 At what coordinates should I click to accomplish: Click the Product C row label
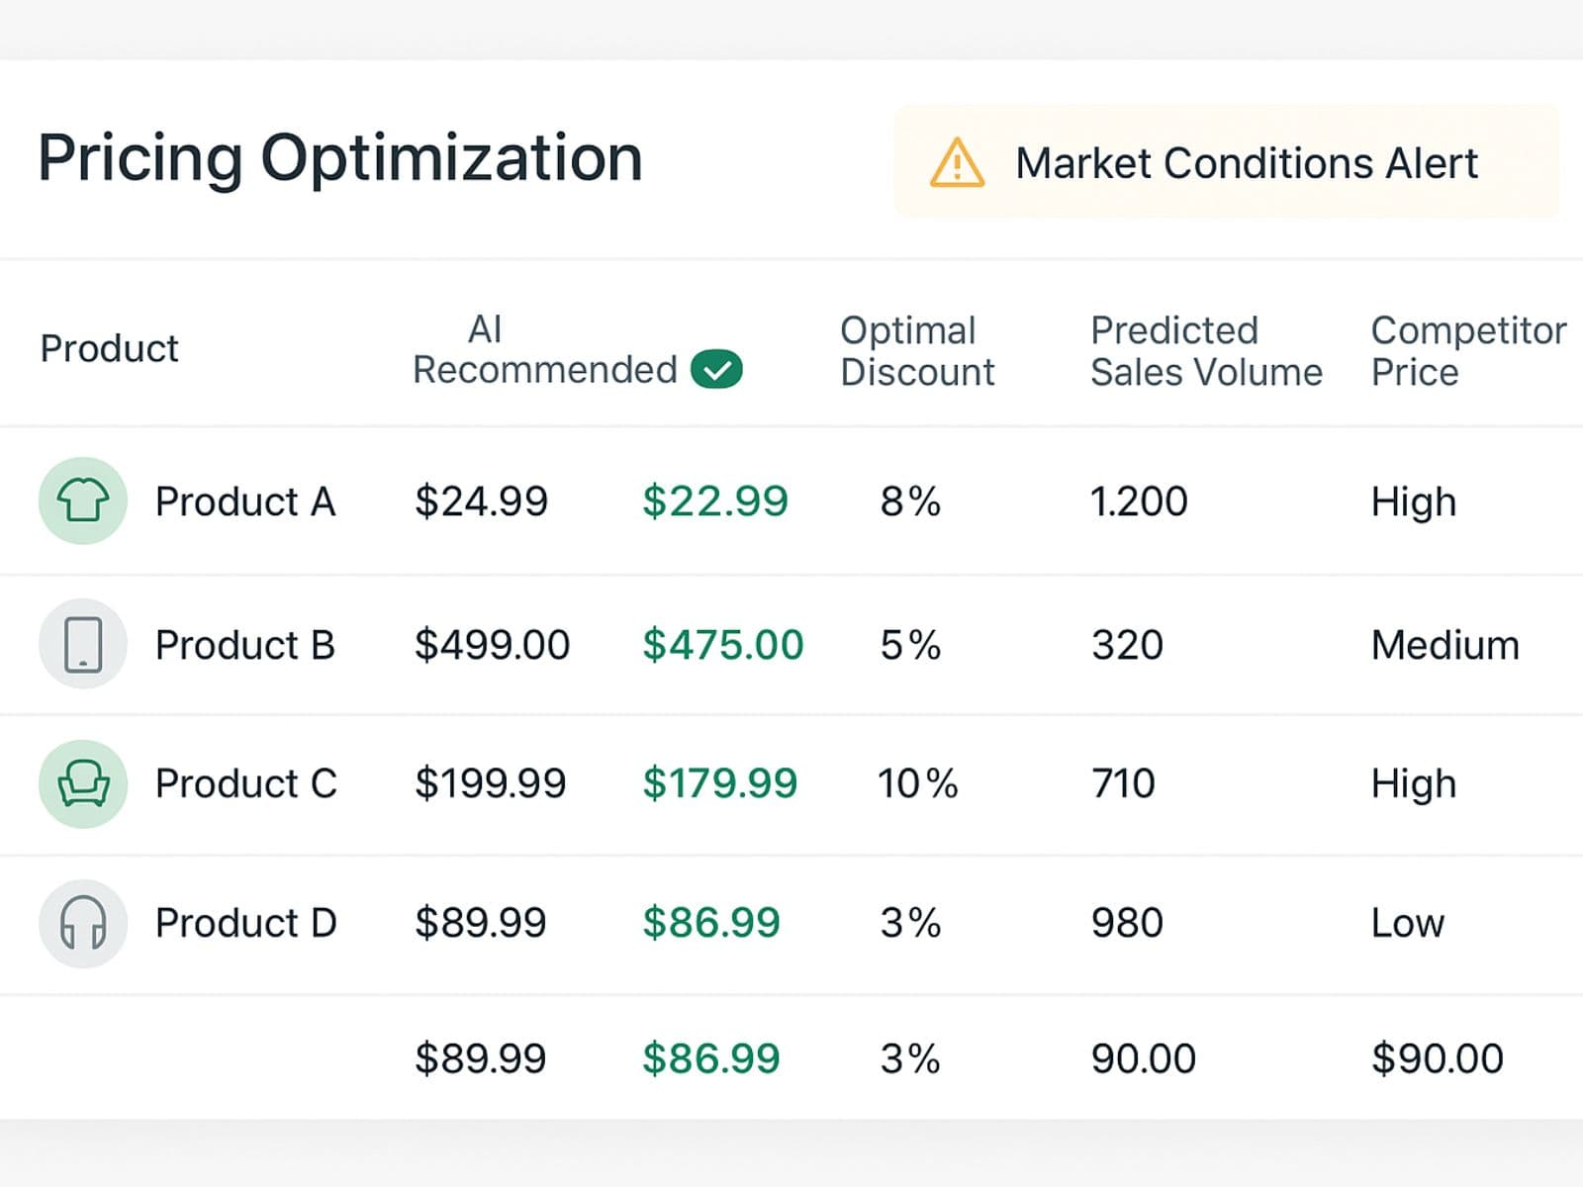(x=246, y=783)
